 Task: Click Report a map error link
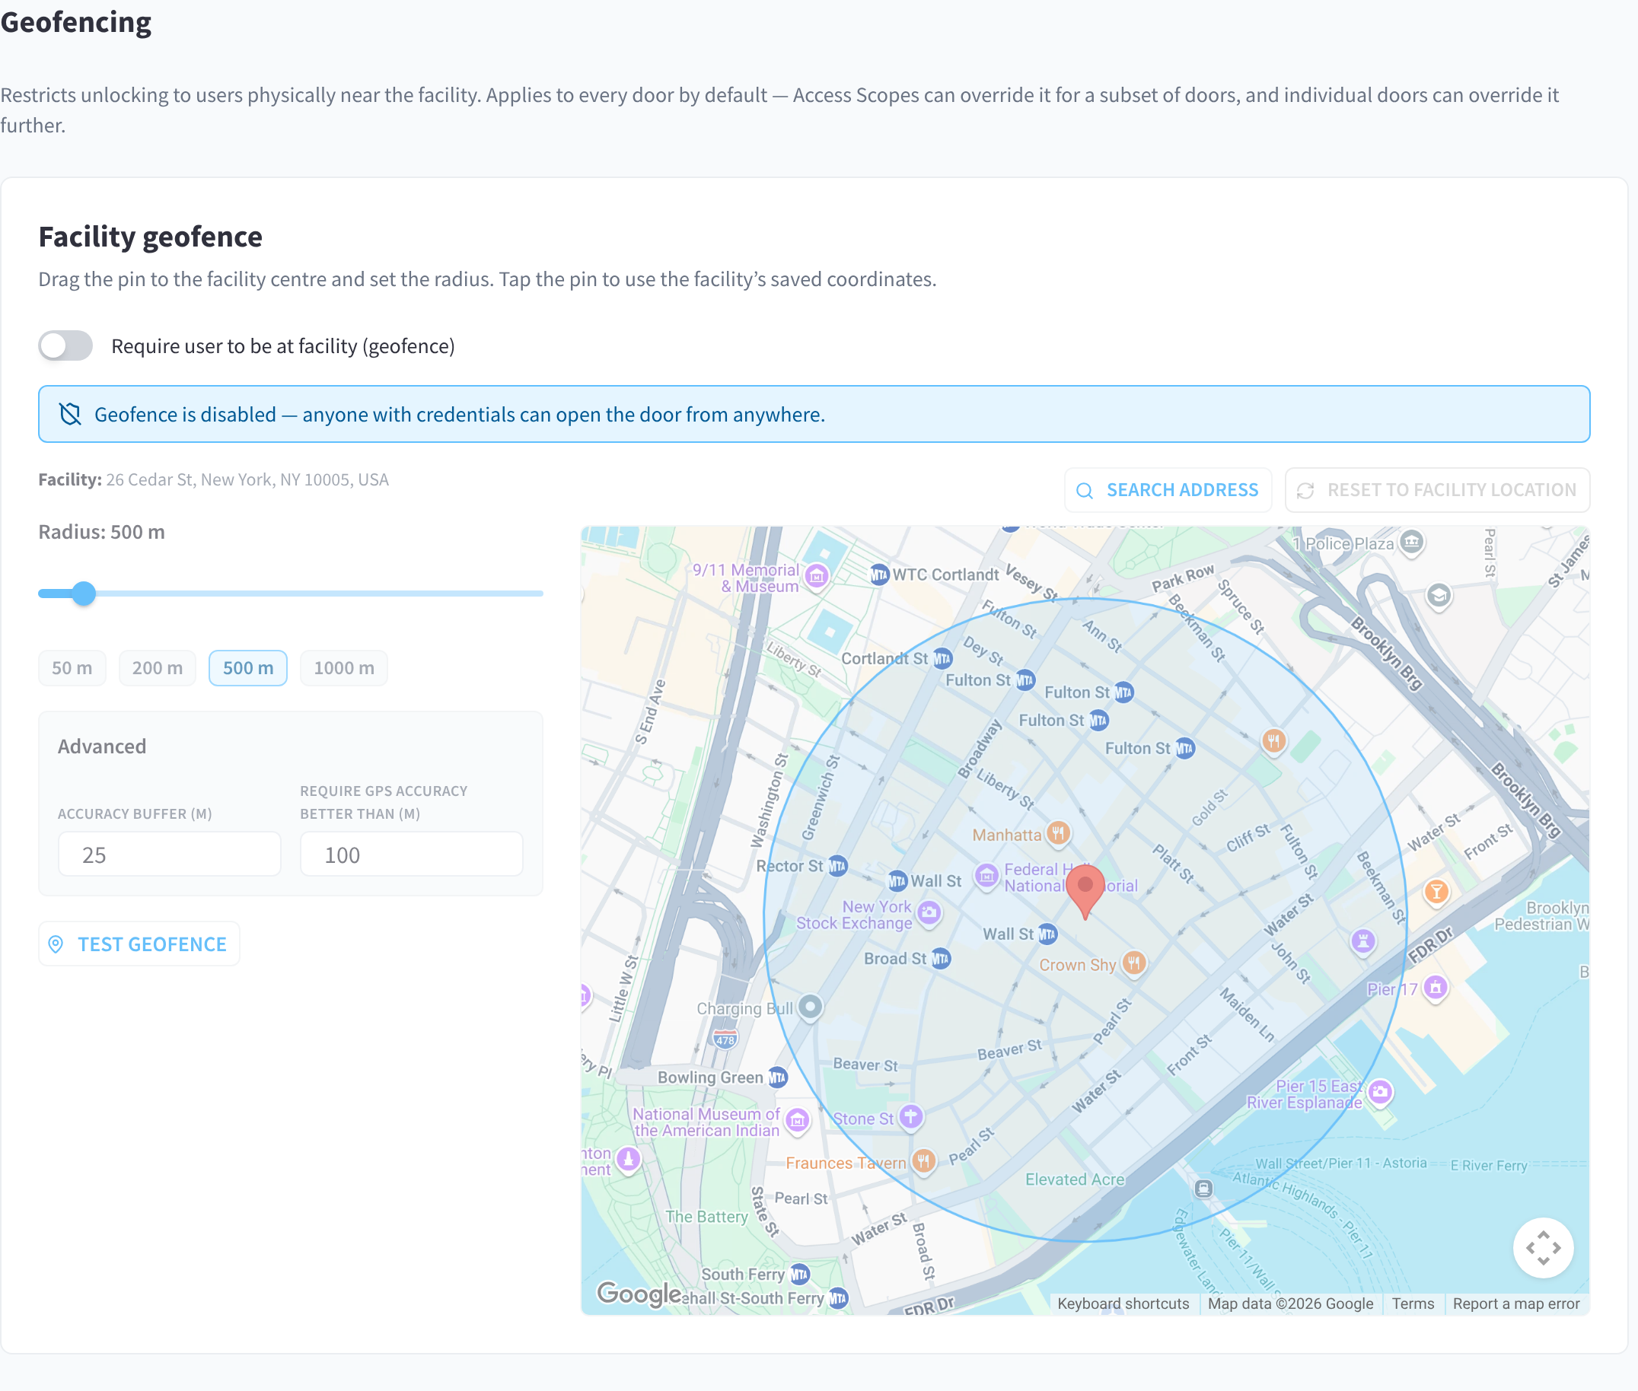click(x=1515, y=1303)
